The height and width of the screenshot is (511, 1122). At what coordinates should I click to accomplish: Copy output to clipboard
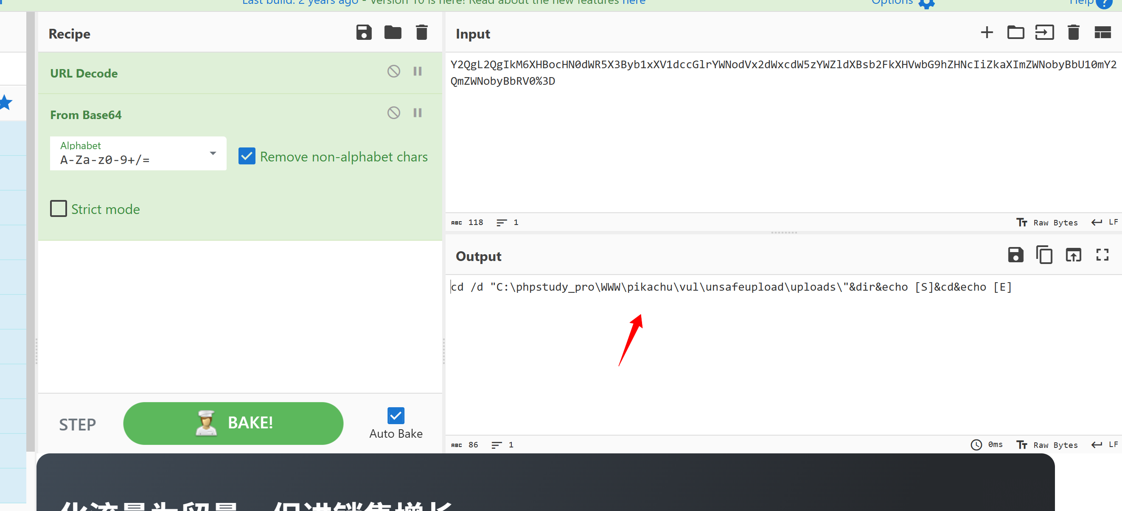(x=1044, y=255)
